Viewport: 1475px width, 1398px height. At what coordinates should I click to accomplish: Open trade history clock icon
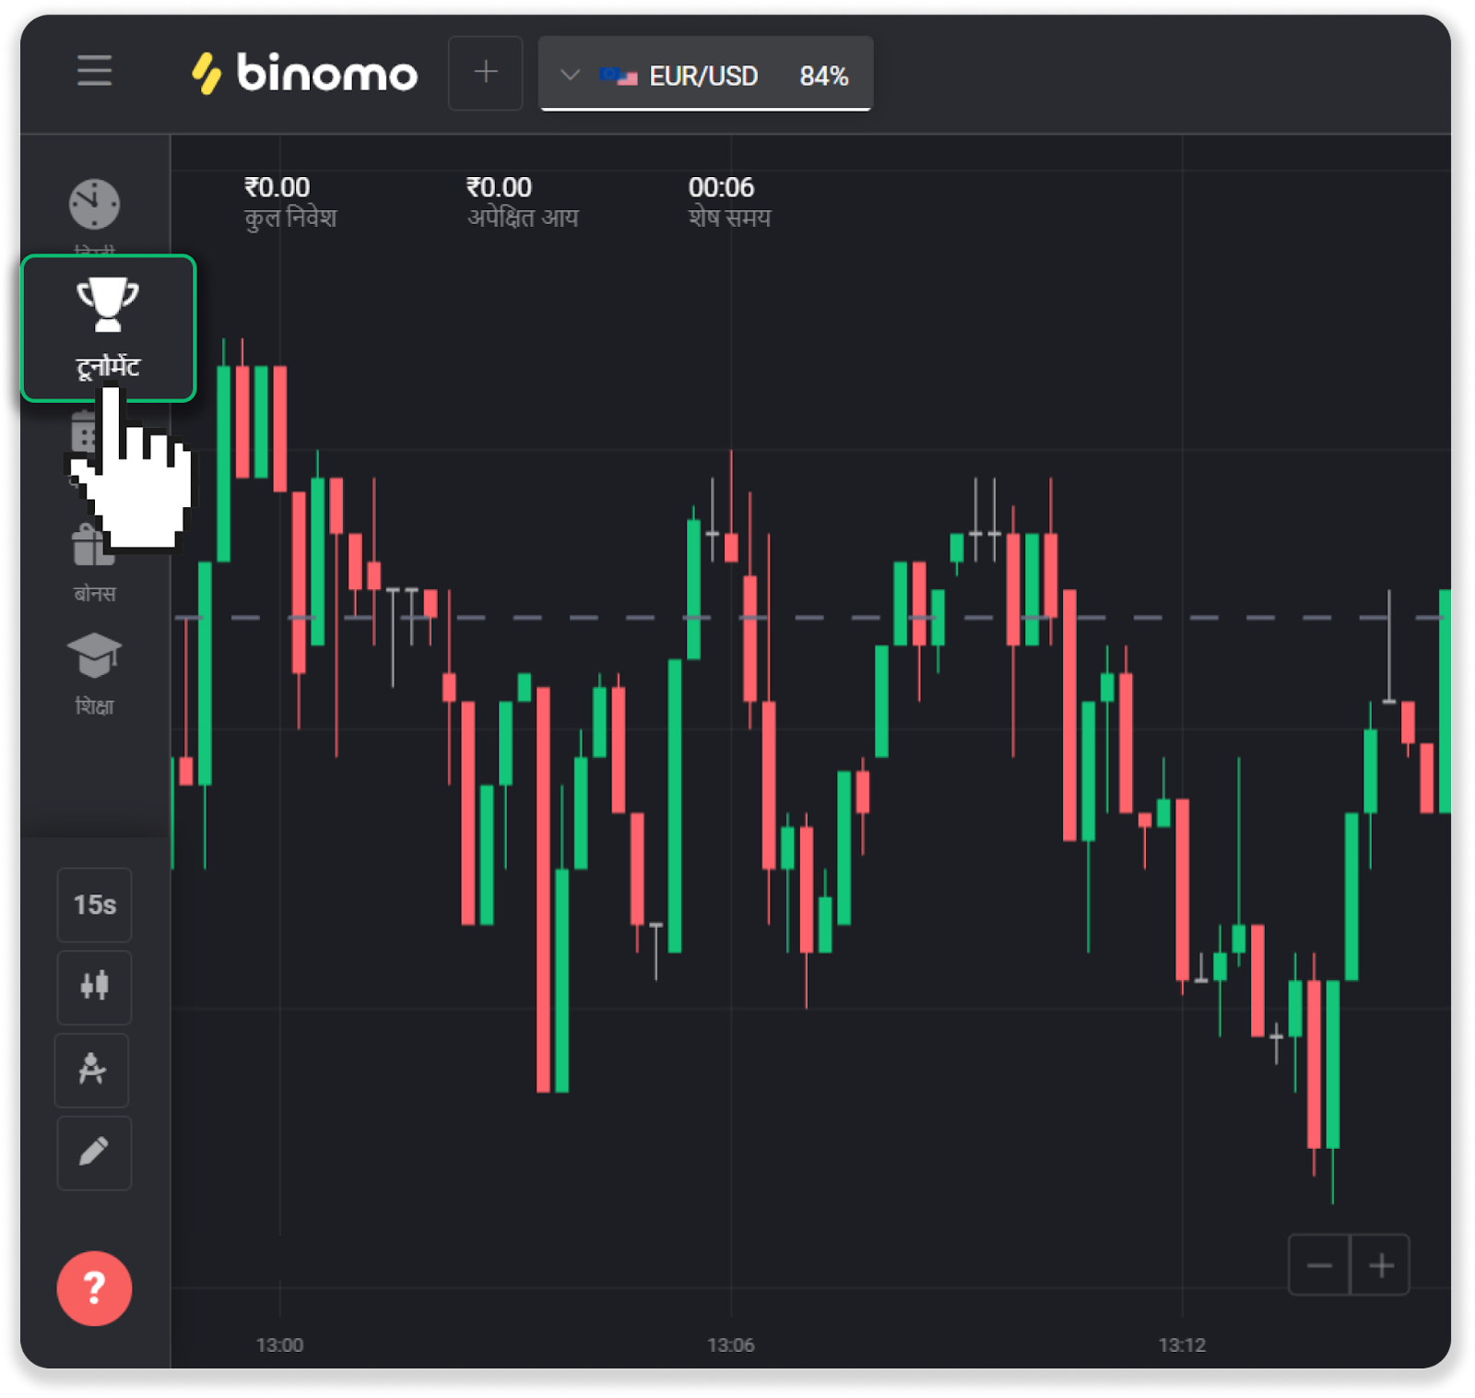point(94,204)
